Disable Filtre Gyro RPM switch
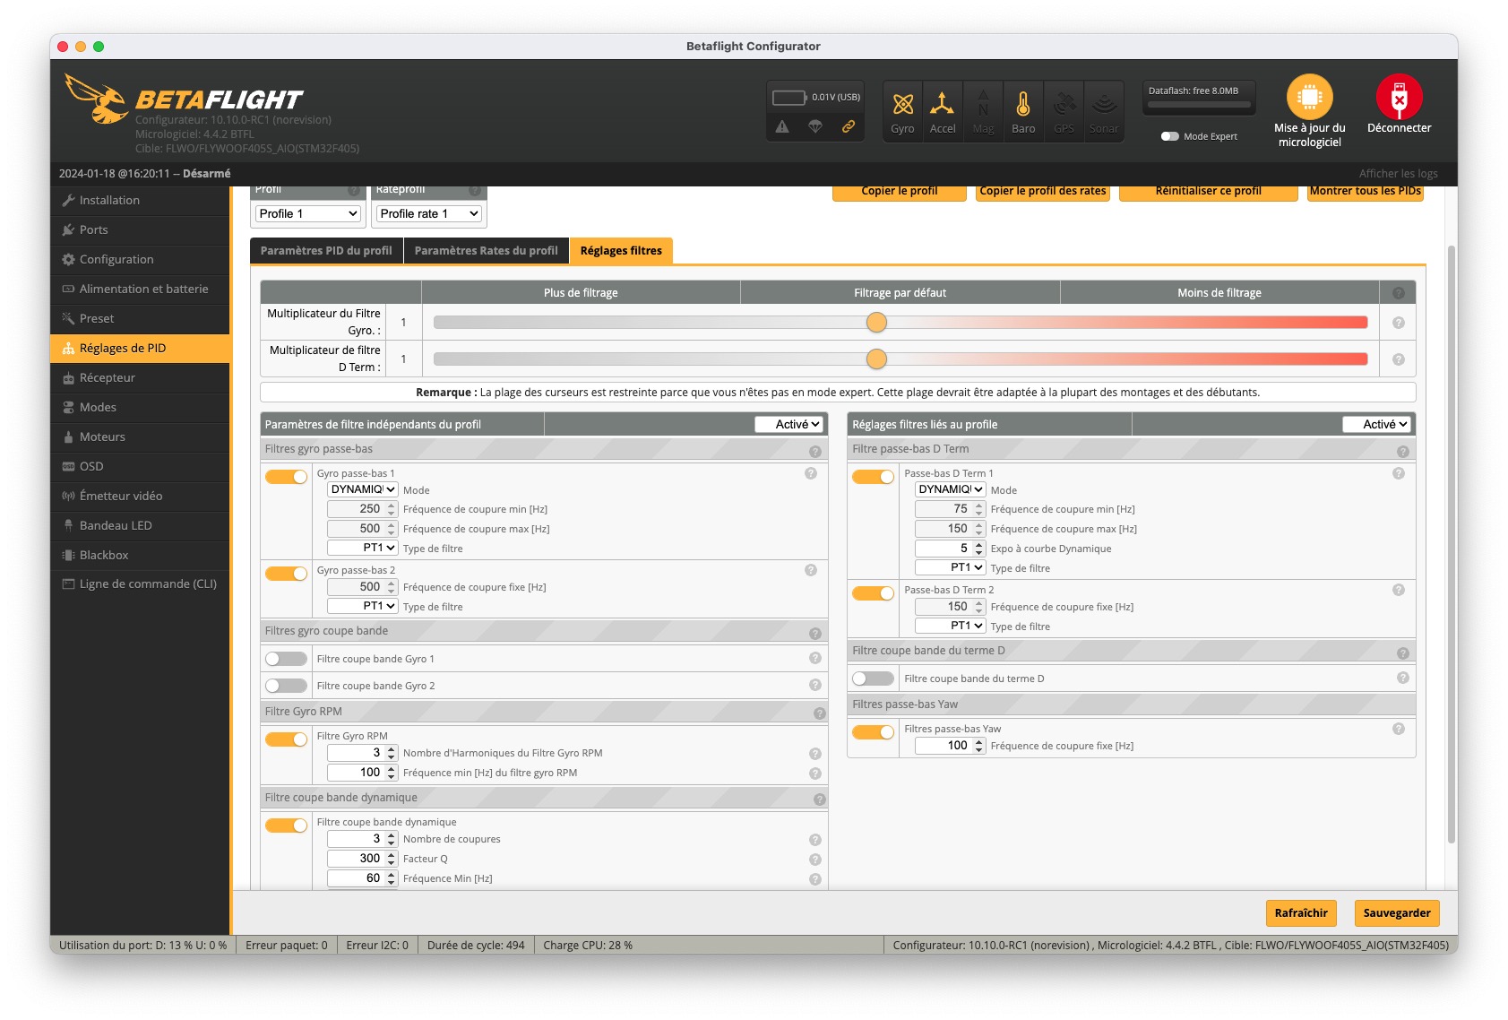The width and height of the screenshot is (1508, 1020). click(x=286, y=739)
